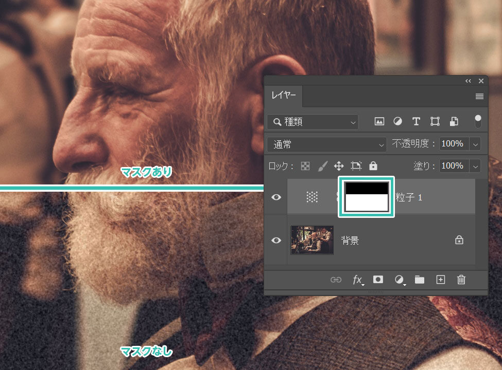Select the レイヤー panel tab

[x=284, y=96]
